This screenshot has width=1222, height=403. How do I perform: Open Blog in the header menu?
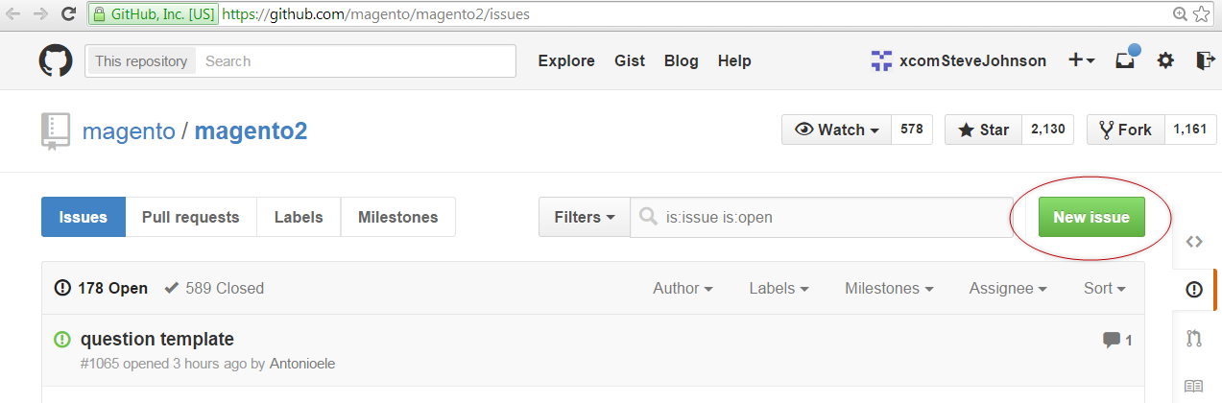click(x=682, y=60)
